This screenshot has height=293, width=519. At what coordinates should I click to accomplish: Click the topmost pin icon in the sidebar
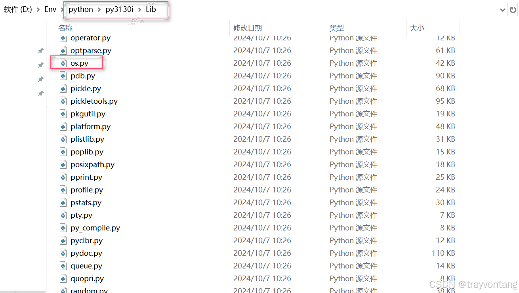coord(40,51)
